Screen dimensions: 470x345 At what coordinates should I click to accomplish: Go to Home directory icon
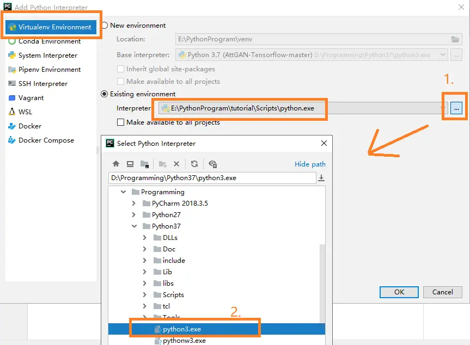(116, 164)
